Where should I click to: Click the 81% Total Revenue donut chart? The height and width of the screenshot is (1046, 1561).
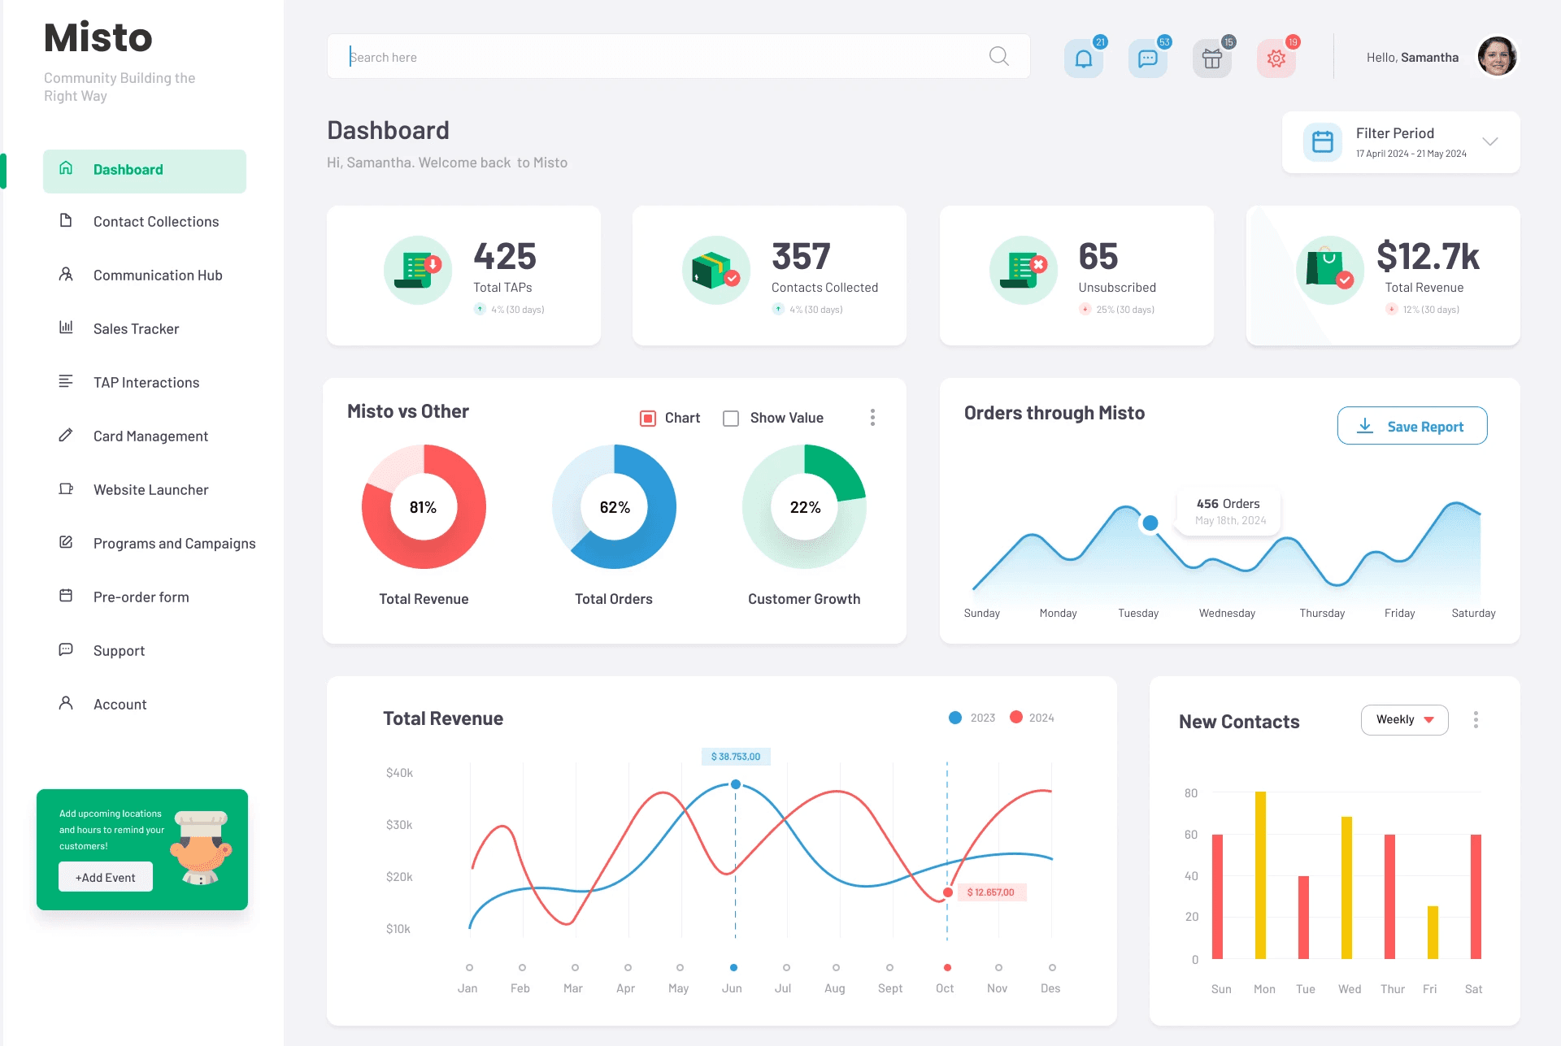tap(424, 507)
